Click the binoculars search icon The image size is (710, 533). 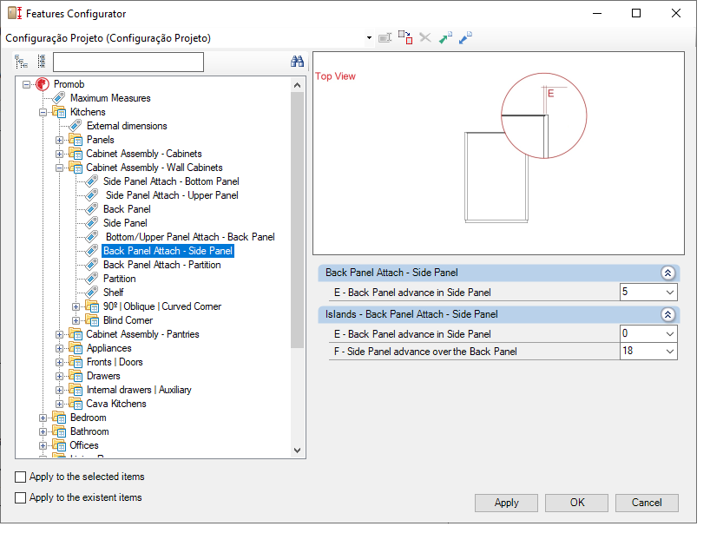tap(297, 62)
